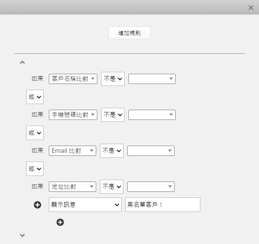Collapse the rule with the up chevron

coord(22,62)
